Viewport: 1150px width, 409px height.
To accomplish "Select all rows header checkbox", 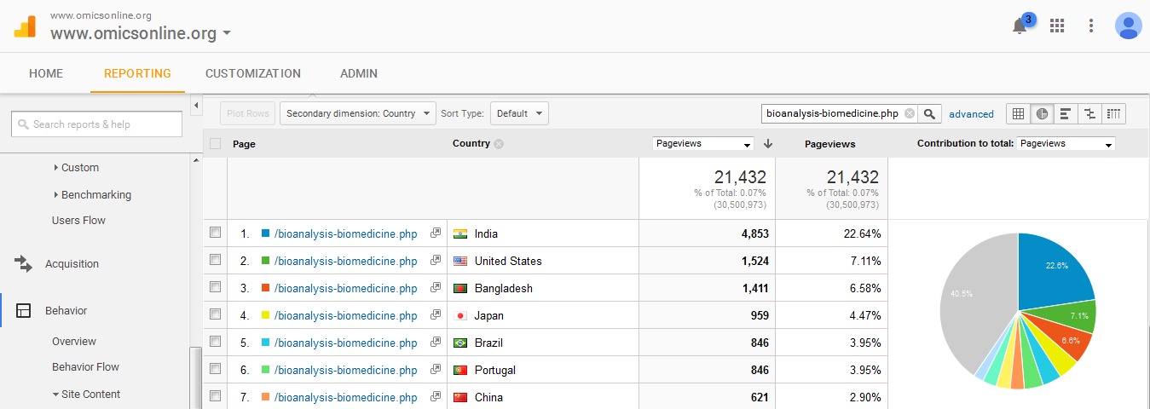I will 215,144.
